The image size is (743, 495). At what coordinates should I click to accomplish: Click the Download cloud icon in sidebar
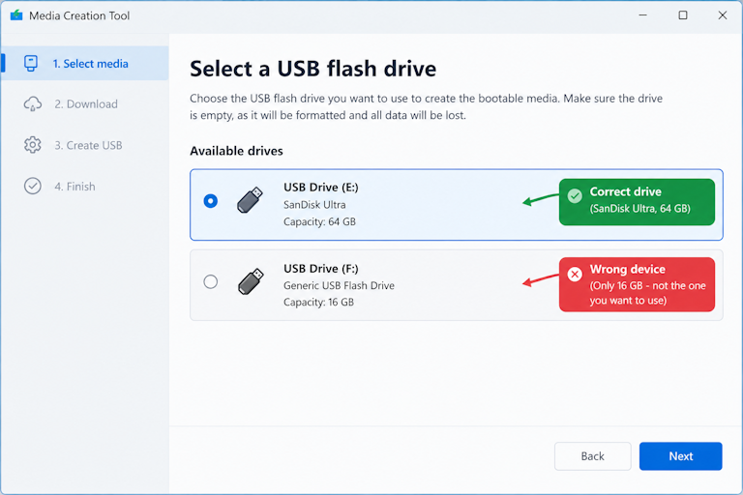[33, 103]
